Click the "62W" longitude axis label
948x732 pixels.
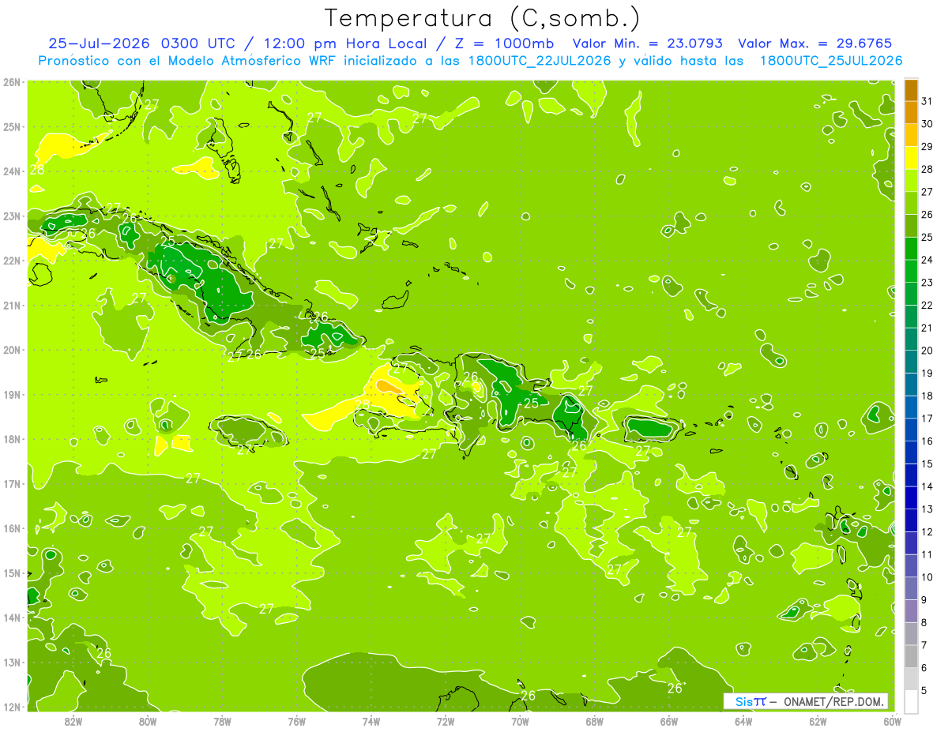(x=818, y=721)
